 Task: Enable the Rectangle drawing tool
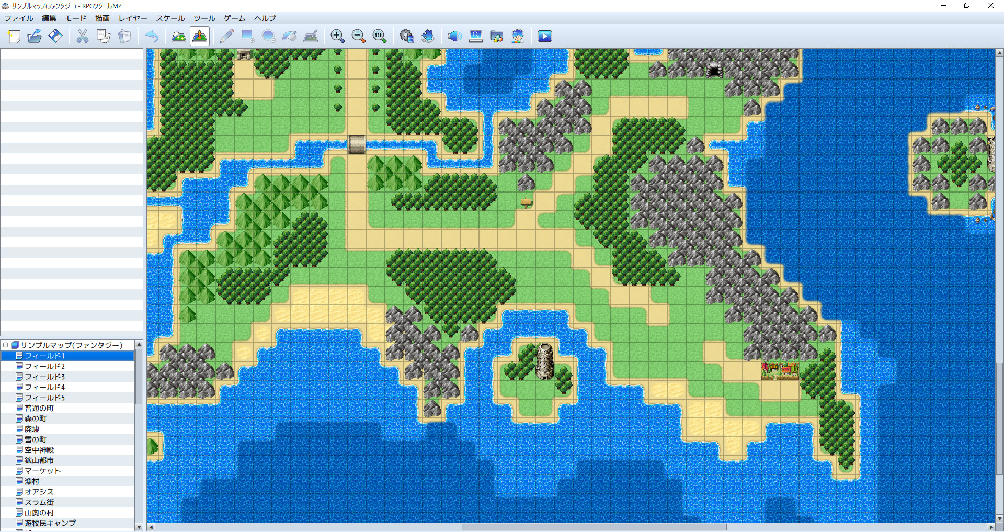pyautogui.click(x=247, y=36)
